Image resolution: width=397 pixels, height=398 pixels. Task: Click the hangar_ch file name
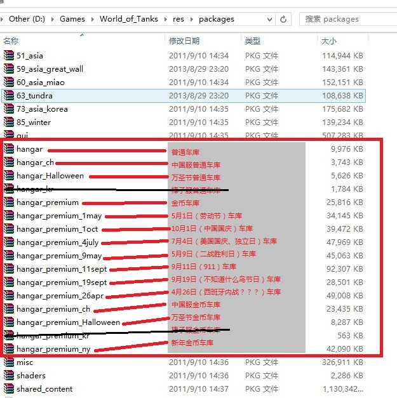35,163
